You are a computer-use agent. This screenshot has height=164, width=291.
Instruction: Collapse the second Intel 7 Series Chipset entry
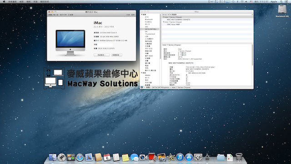click(164, 22)
